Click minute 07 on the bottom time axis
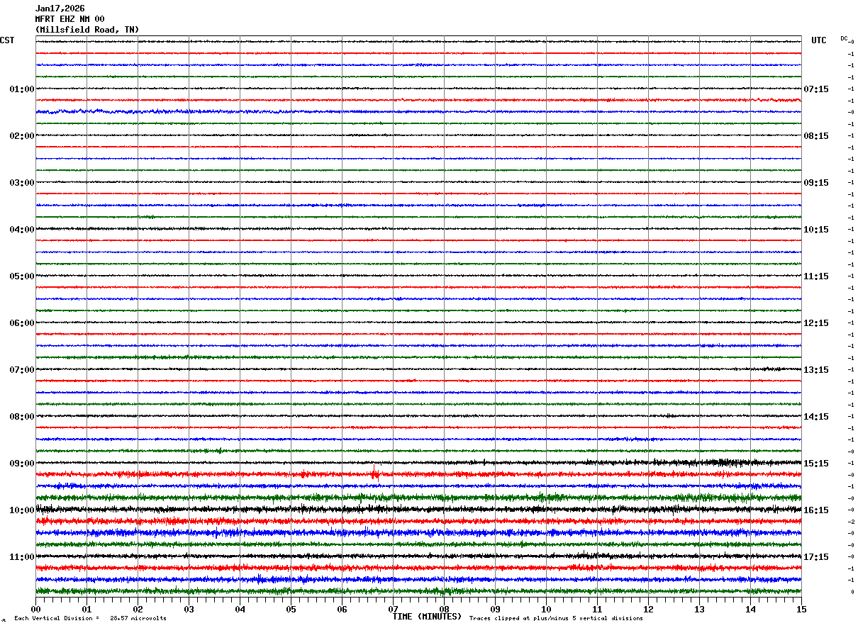 pos(394,609)
